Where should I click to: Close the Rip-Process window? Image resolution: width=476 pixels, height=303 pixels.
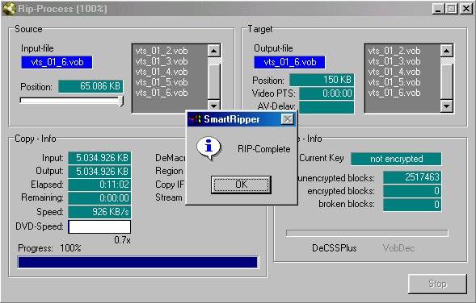click(x=466, y=9)
